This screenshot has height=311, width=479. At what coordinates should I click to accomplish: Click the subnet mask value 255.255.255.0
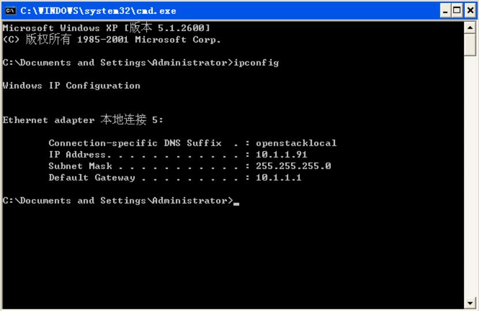coord(293,166)
